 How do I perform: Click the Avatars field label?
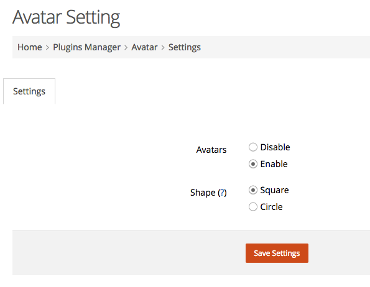point(211,150)
